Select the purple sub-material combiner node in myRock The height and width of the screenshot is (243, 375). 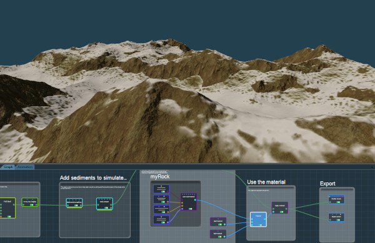pyautogui.click(x=189, y=202)
